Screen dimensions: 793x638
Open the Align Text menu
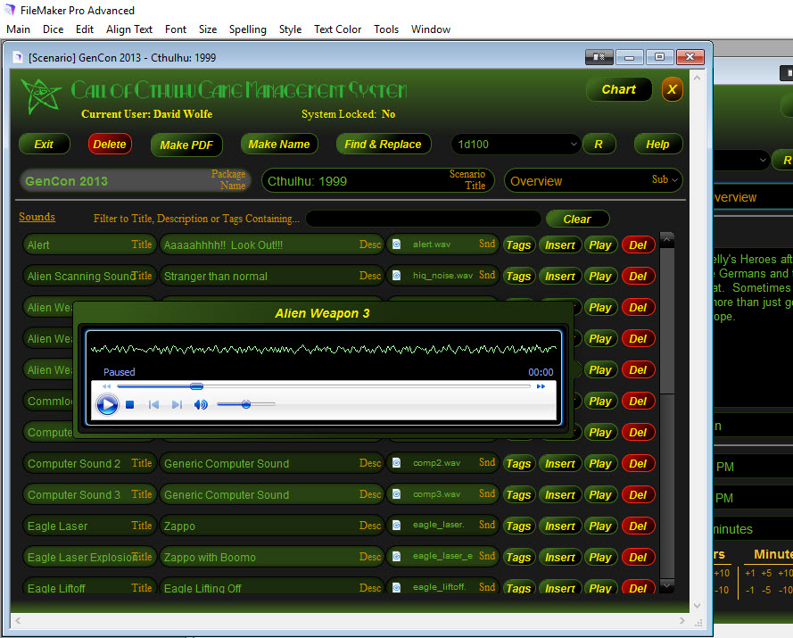click(x=129, y=29)
